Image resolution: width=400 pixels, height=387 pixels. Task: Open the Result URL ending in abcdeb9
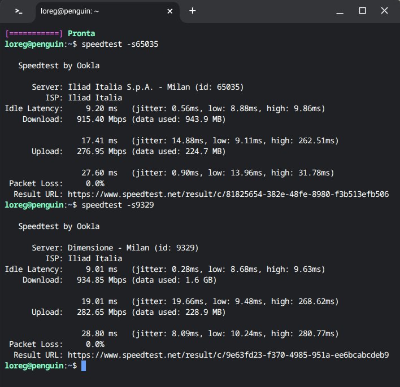[228, 355]
